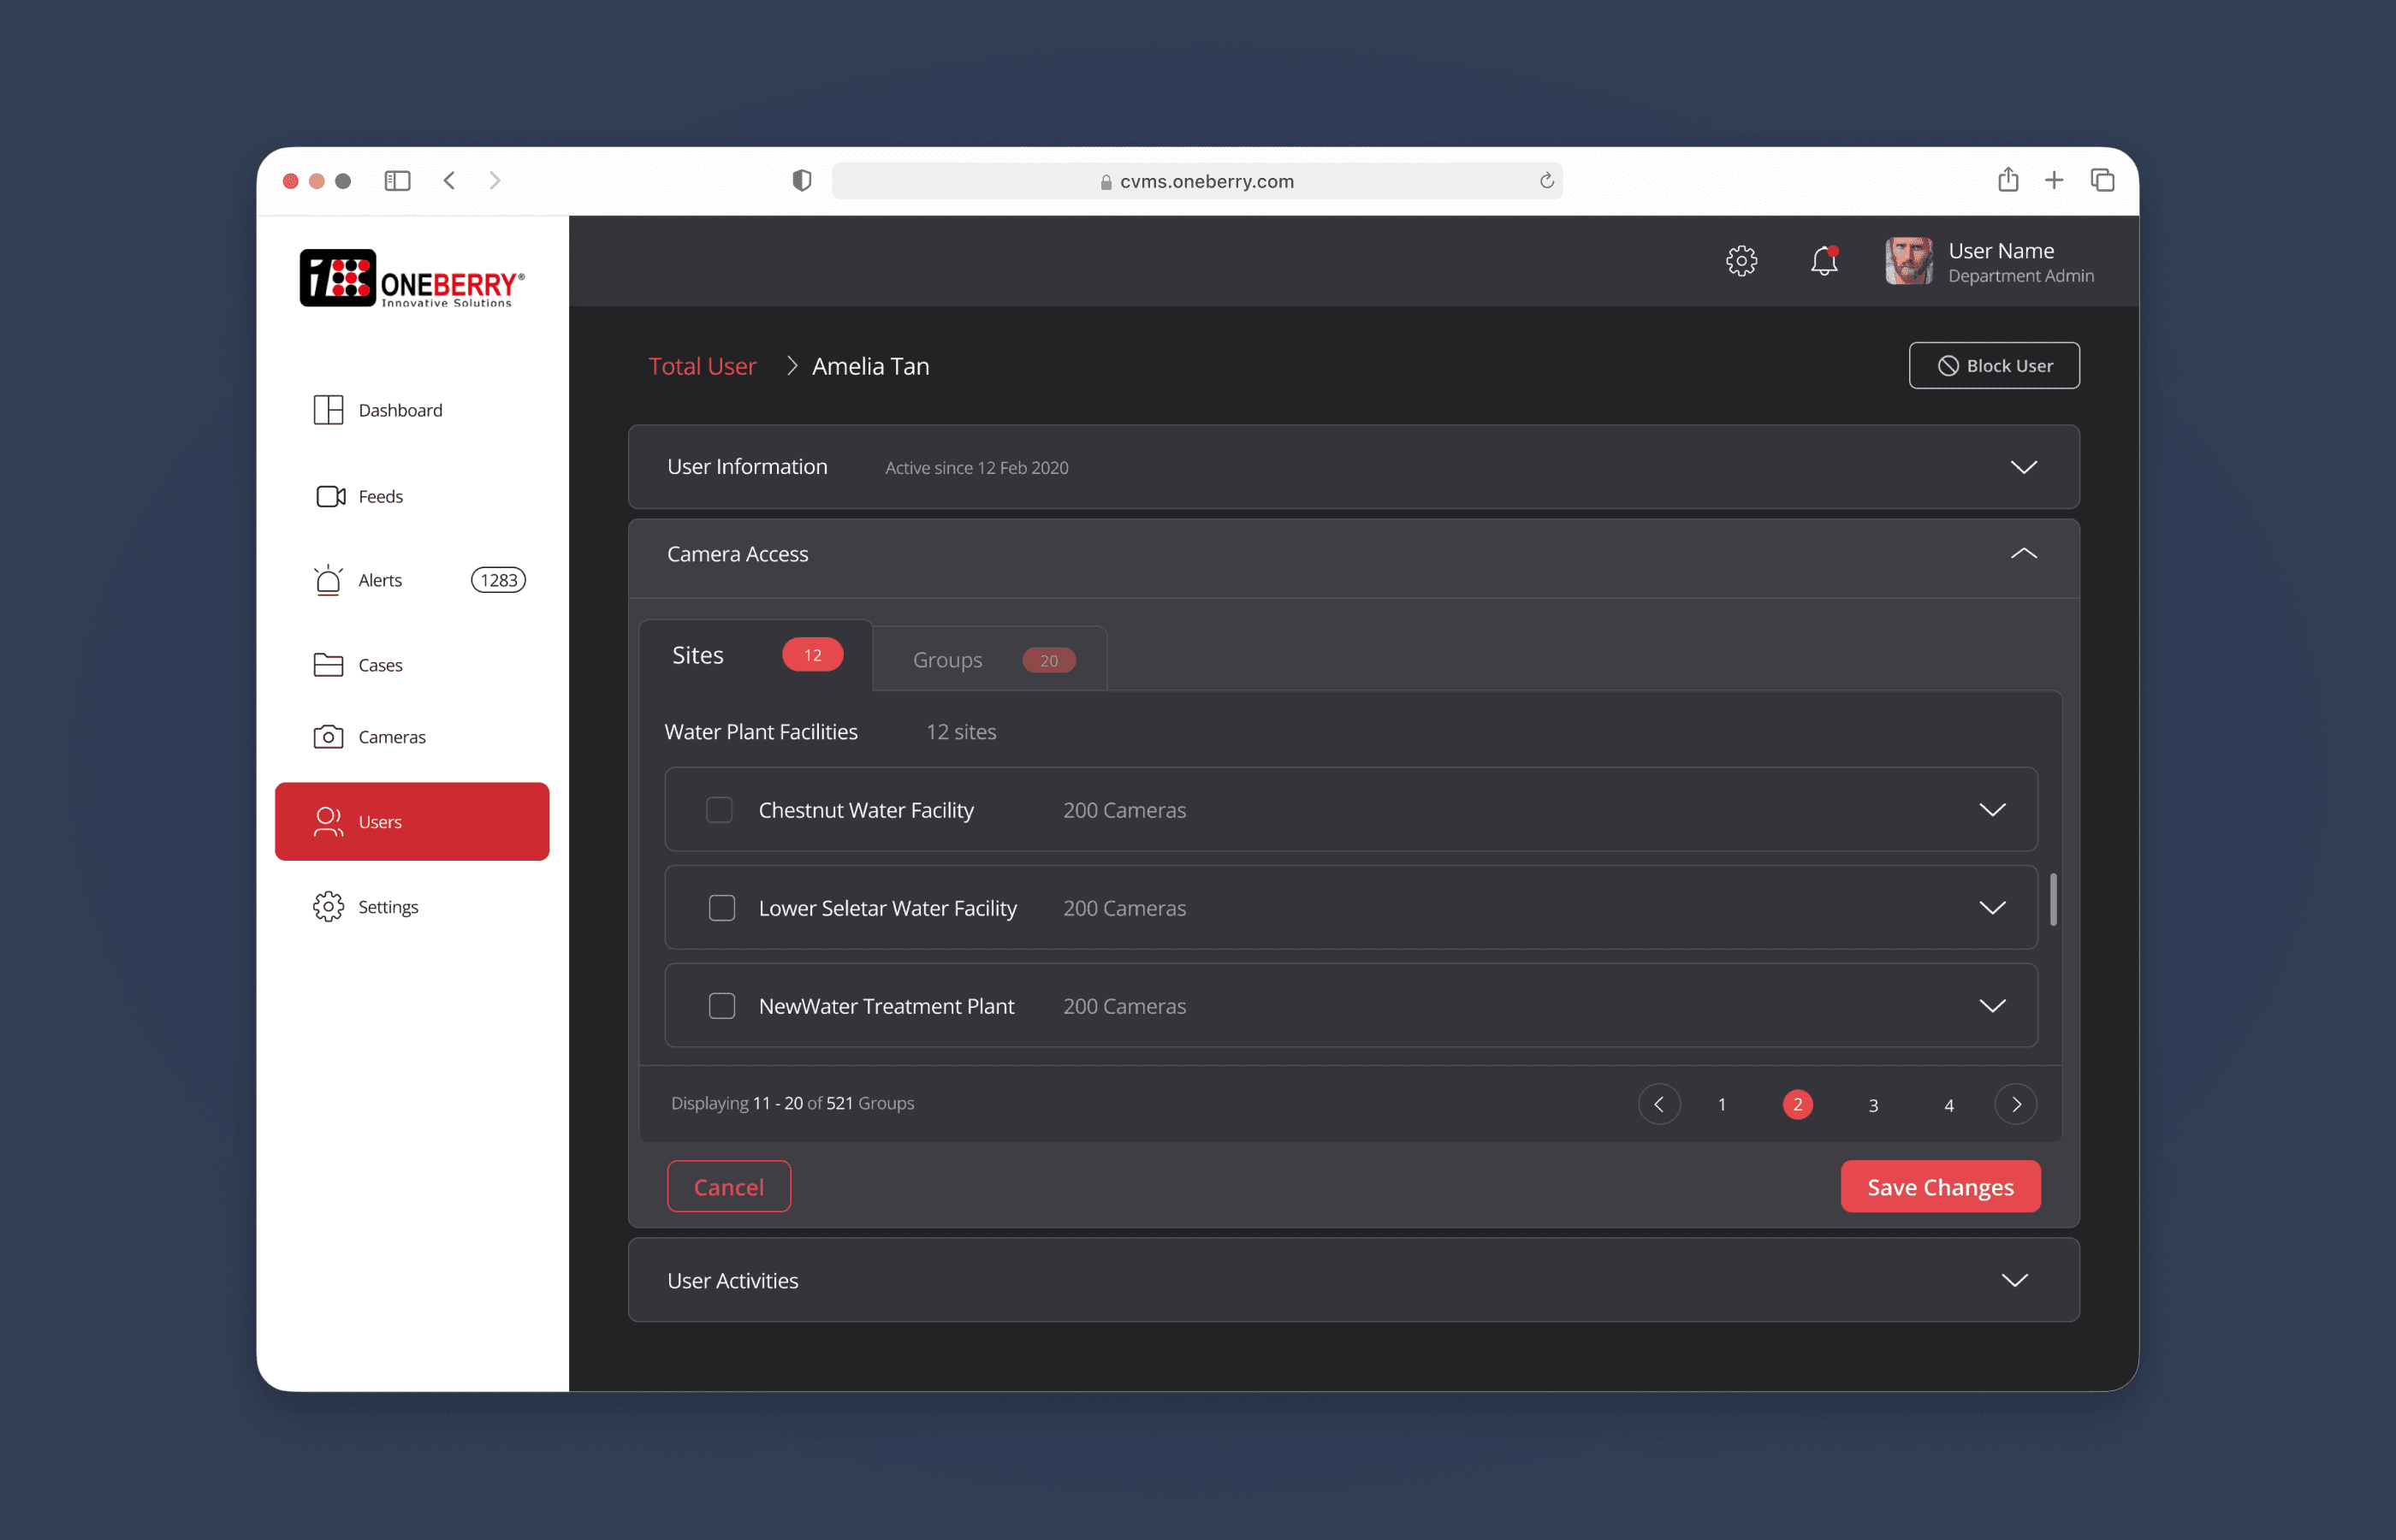Viewport: 2396px width, 1540px height.
Task: Check the NewWater Treatment Plant checkbox
Action: (721, 1006)
